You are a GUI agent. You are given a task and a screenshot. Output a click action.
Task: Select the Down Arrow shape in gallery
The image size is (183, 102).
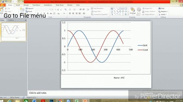[123, 11]
